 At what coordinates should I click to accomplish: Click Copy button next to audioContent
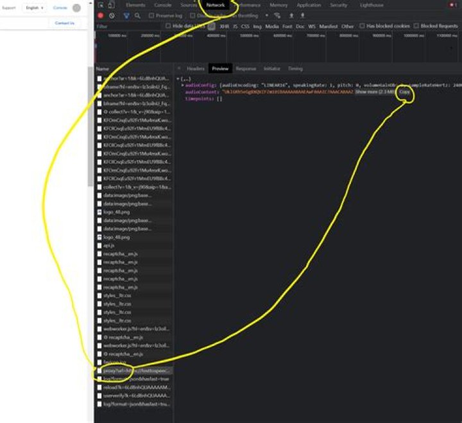click(x=404, y=92)
